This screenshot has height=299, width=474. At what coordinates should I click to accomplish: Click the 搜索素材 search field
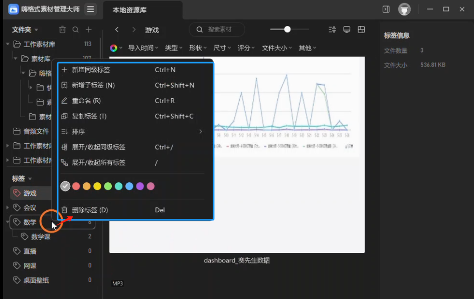click(x=217, y=30)
